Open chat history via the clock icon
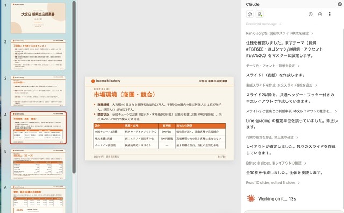 click(x=311, y=15)
